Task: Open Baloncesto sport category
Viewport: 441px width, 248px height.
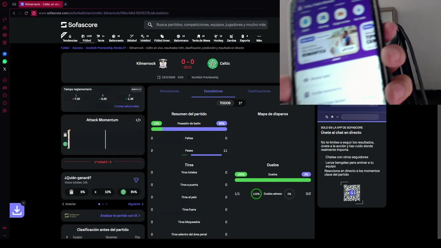Action: [x=116, y=38]
